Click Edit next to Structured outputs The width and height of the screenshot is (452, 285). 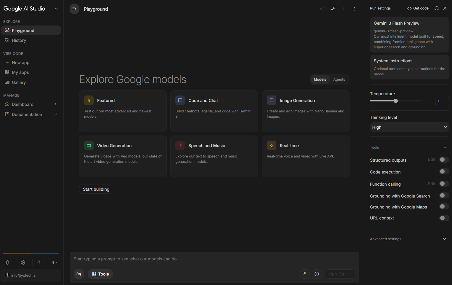[x=432, y=160]
